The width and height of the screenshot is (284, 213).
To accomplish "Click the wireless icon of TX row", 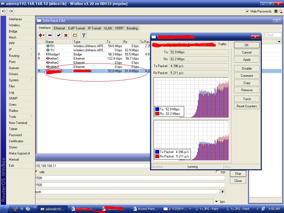I will pos(48,50).
